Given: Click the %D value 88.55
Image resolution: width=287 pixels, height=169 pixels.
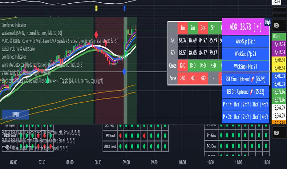Looking at the screenshot, I should pyautogui.click(x=183, y=53).
